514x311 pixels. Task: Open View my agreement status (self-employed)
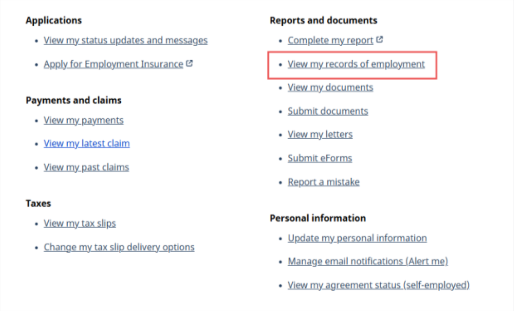coord(379,285)
